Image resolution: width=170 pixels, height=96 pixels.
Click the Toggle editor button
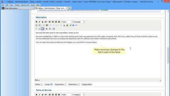87,84
